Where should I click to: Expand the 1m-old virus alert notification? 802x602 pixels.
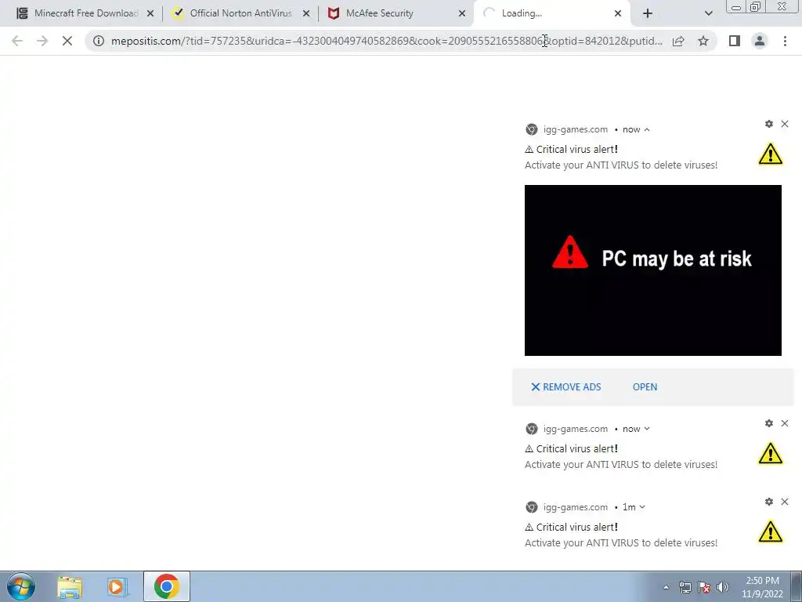click(642, 507)
